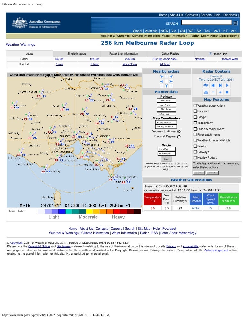The height and width of the screenshot is (318, 246).
Task: Enable Weather observations map feature
Action: pos(195,106)
